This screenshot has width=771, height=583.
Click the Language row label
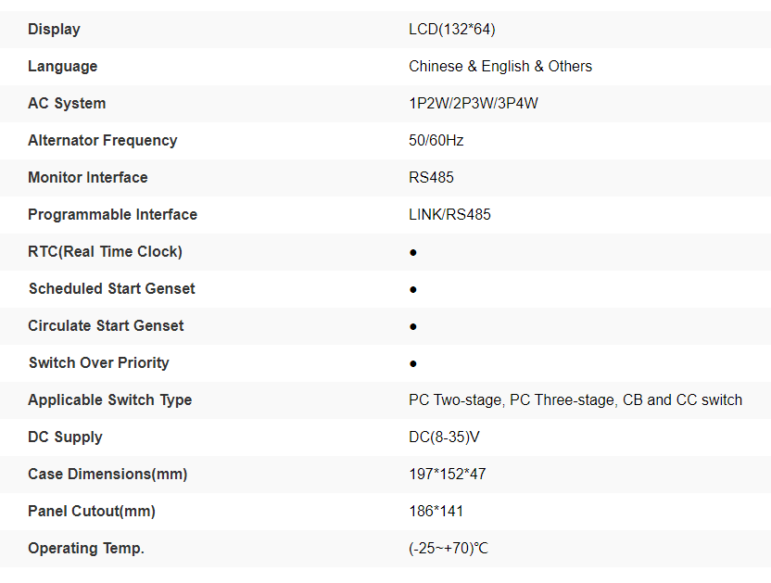point(62,67)
